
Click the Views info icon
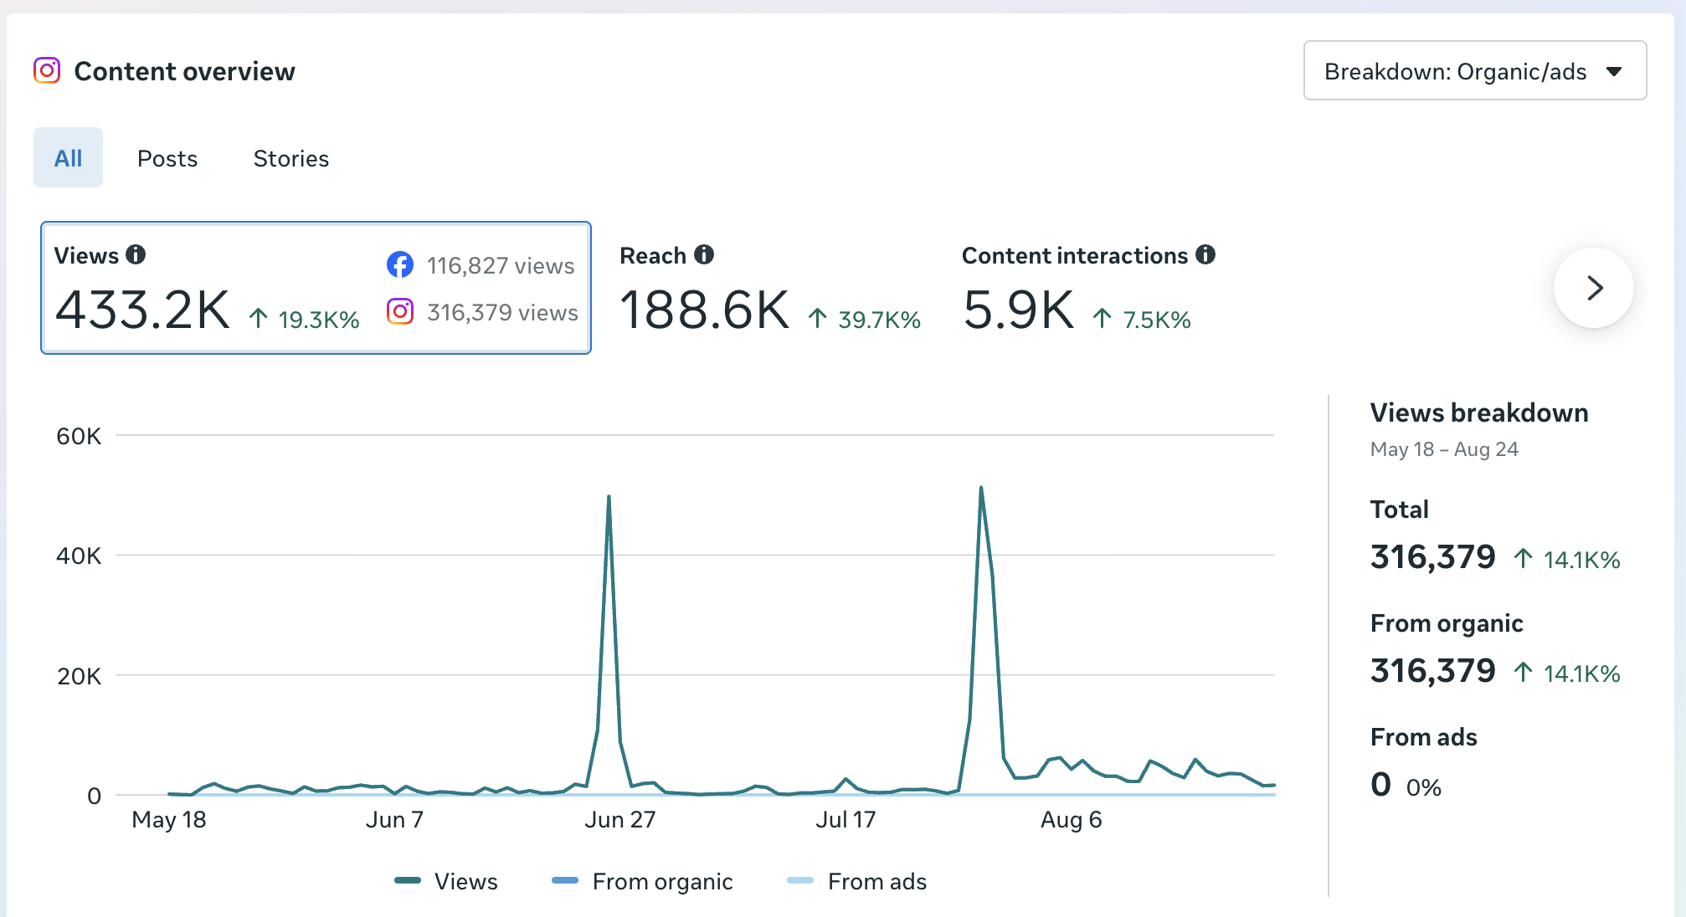pos(136,254)
